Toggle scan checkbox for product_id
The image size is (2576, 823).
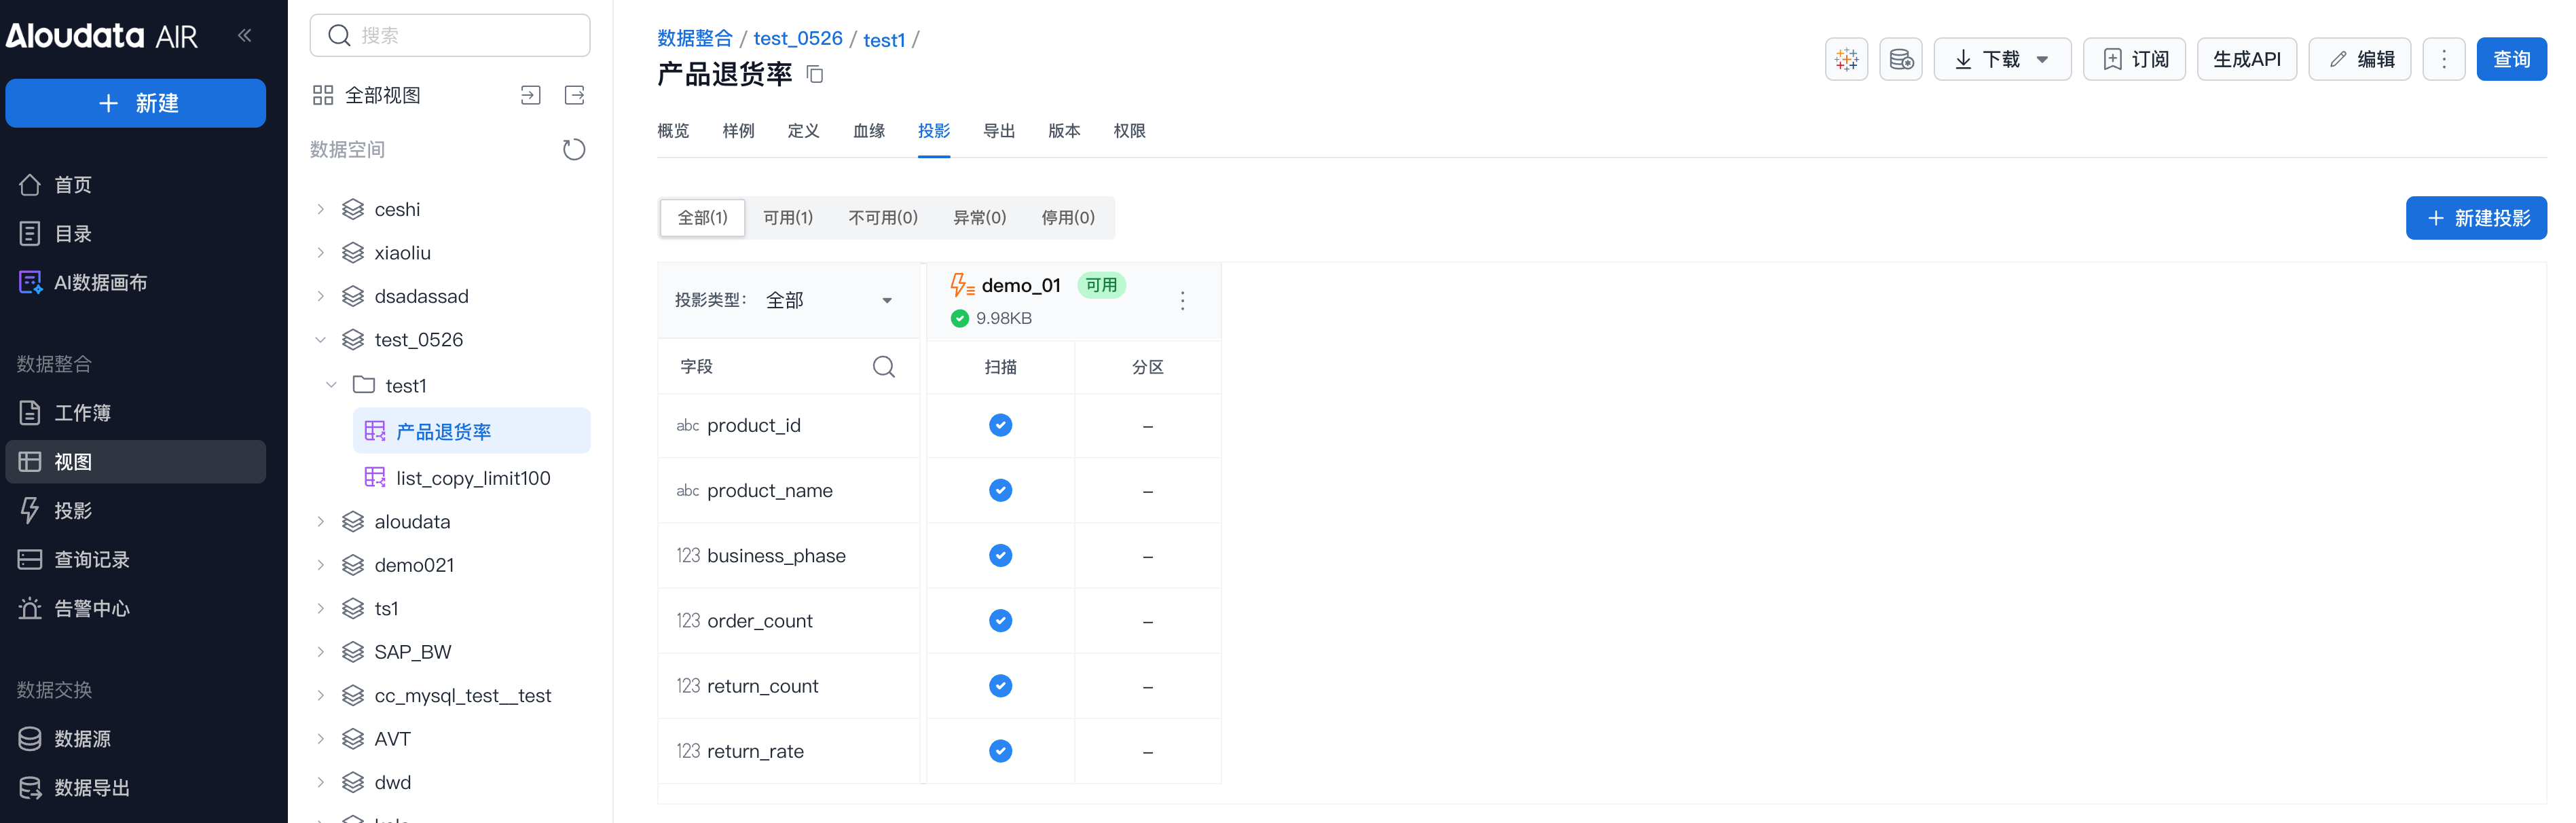pos(1000,425)
